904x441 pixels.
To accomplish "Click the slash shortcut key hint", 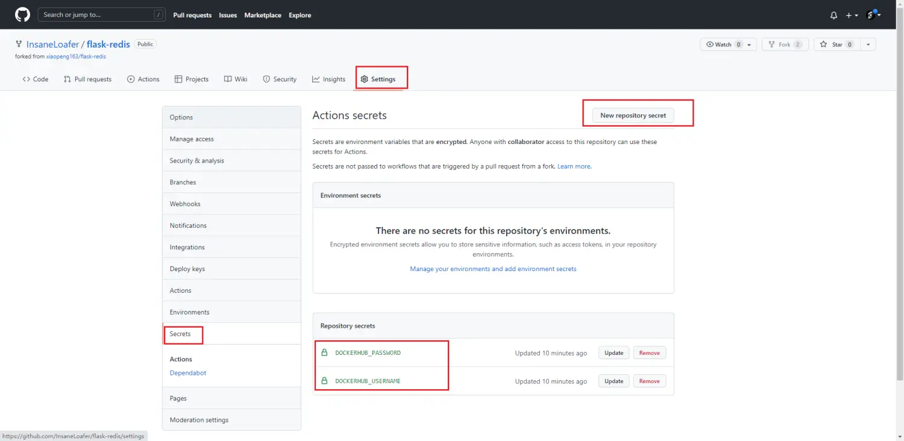I will (x=158, y=14).
